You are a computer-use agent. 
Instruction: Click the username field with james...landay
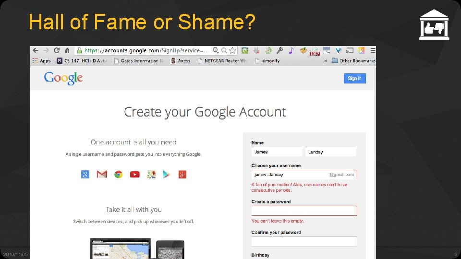[x=304, y=175]
